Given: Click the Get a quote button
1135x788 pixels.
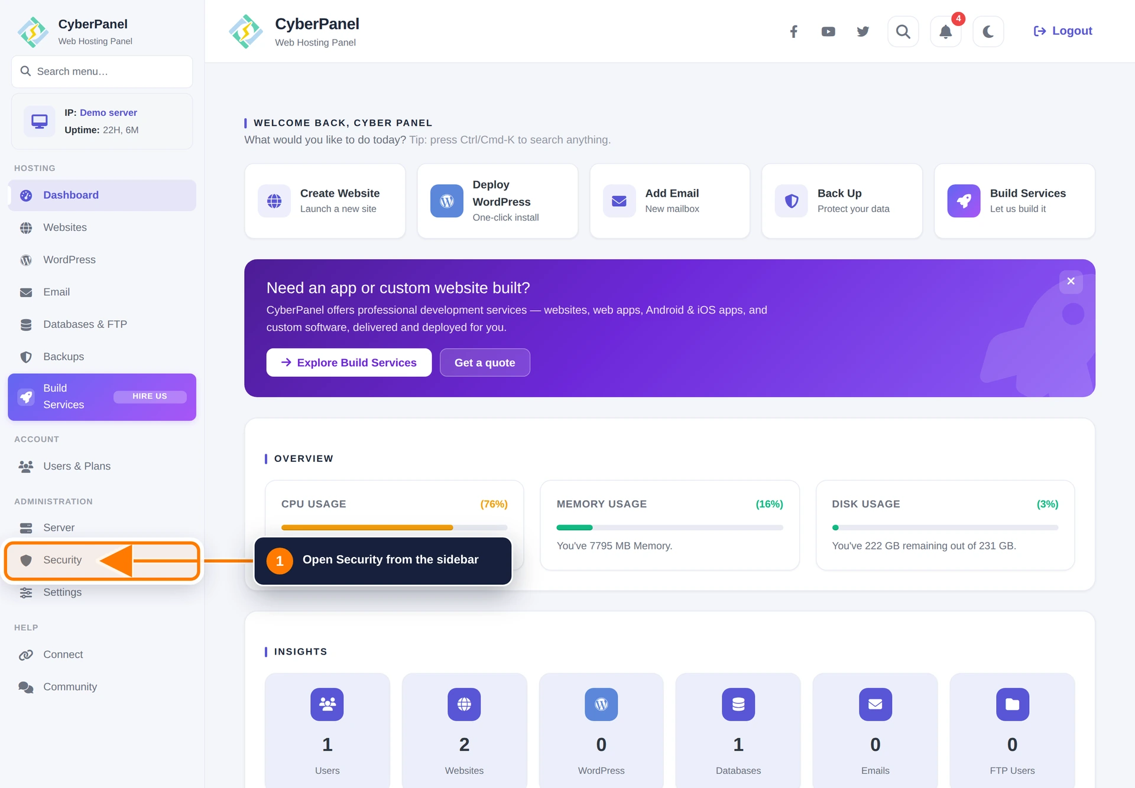Looking at the screenshot, I should point(485,363).
